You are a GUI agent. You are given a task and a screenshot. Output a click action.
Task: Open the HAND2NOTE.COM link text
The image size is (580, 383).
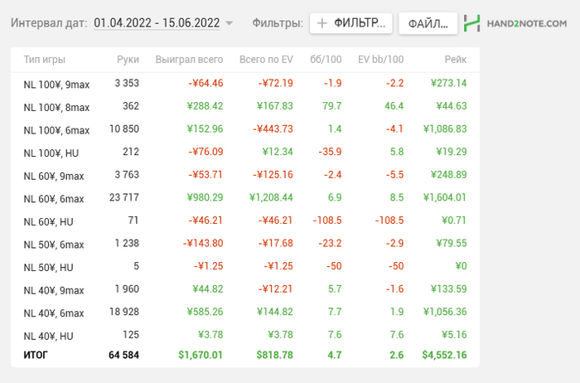(527, 23)
